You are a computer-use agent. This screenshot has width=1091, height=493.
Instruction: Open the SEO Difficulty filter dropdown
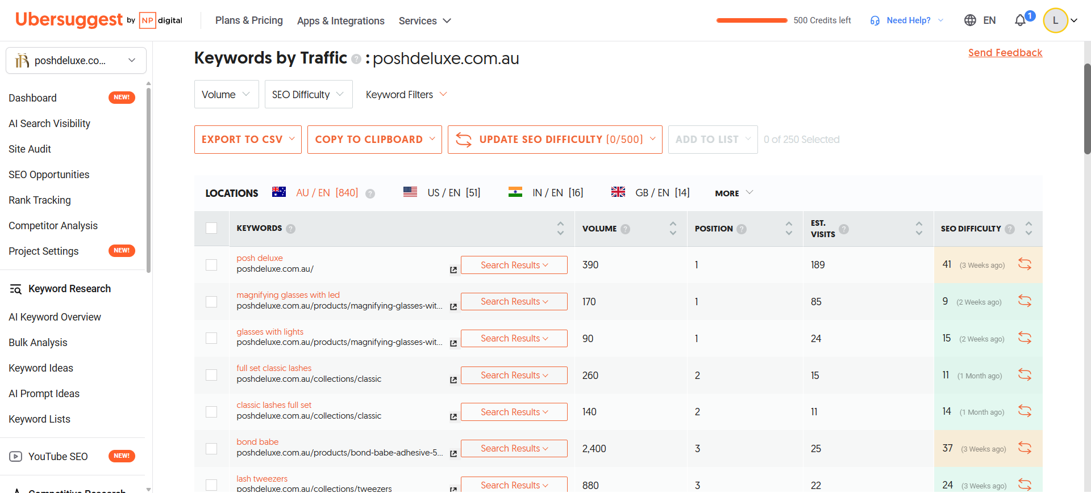[309, 94]
